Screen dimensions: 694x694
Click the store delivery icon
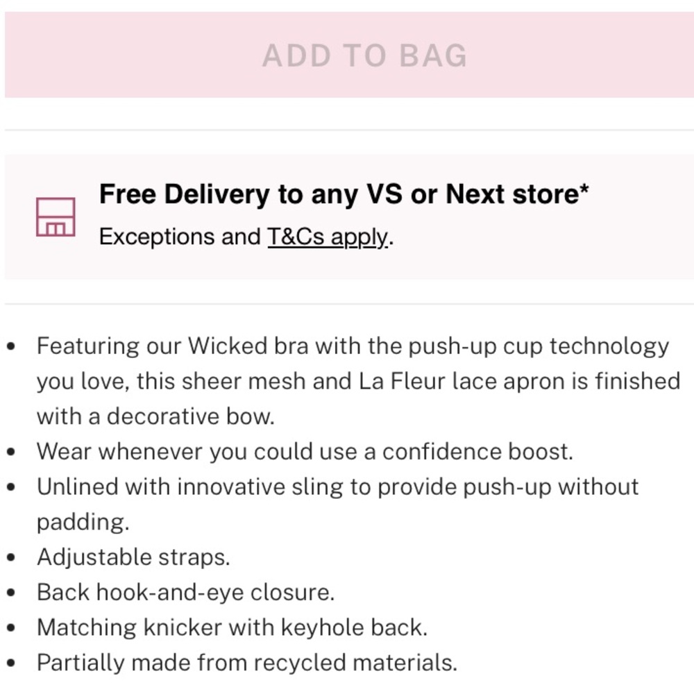[56, 217]
